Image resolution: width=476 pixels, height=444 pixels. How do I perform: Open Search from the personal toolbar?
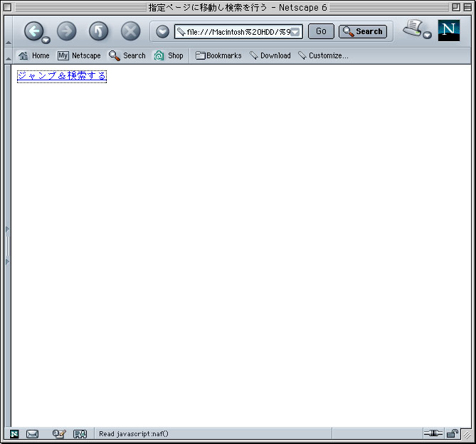[127, 55]
